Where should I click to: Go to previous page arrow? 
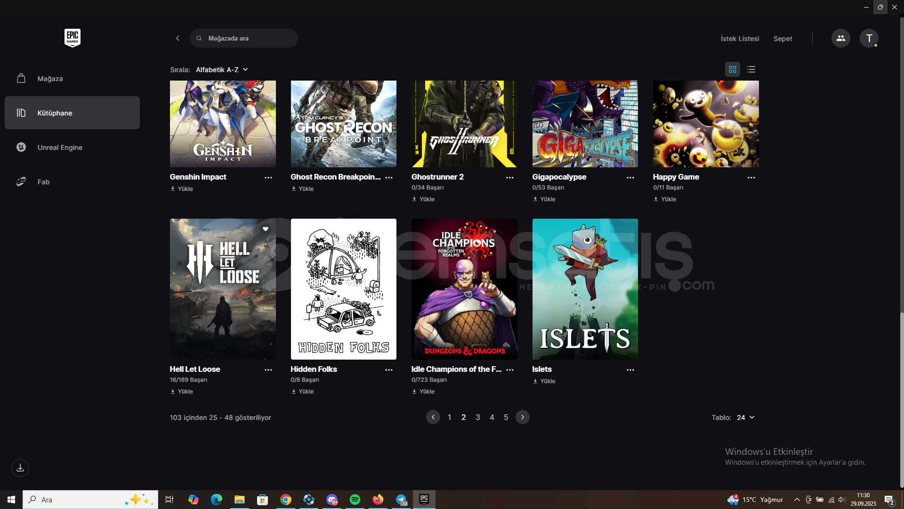pyautogui.click(x=433, y=417)
